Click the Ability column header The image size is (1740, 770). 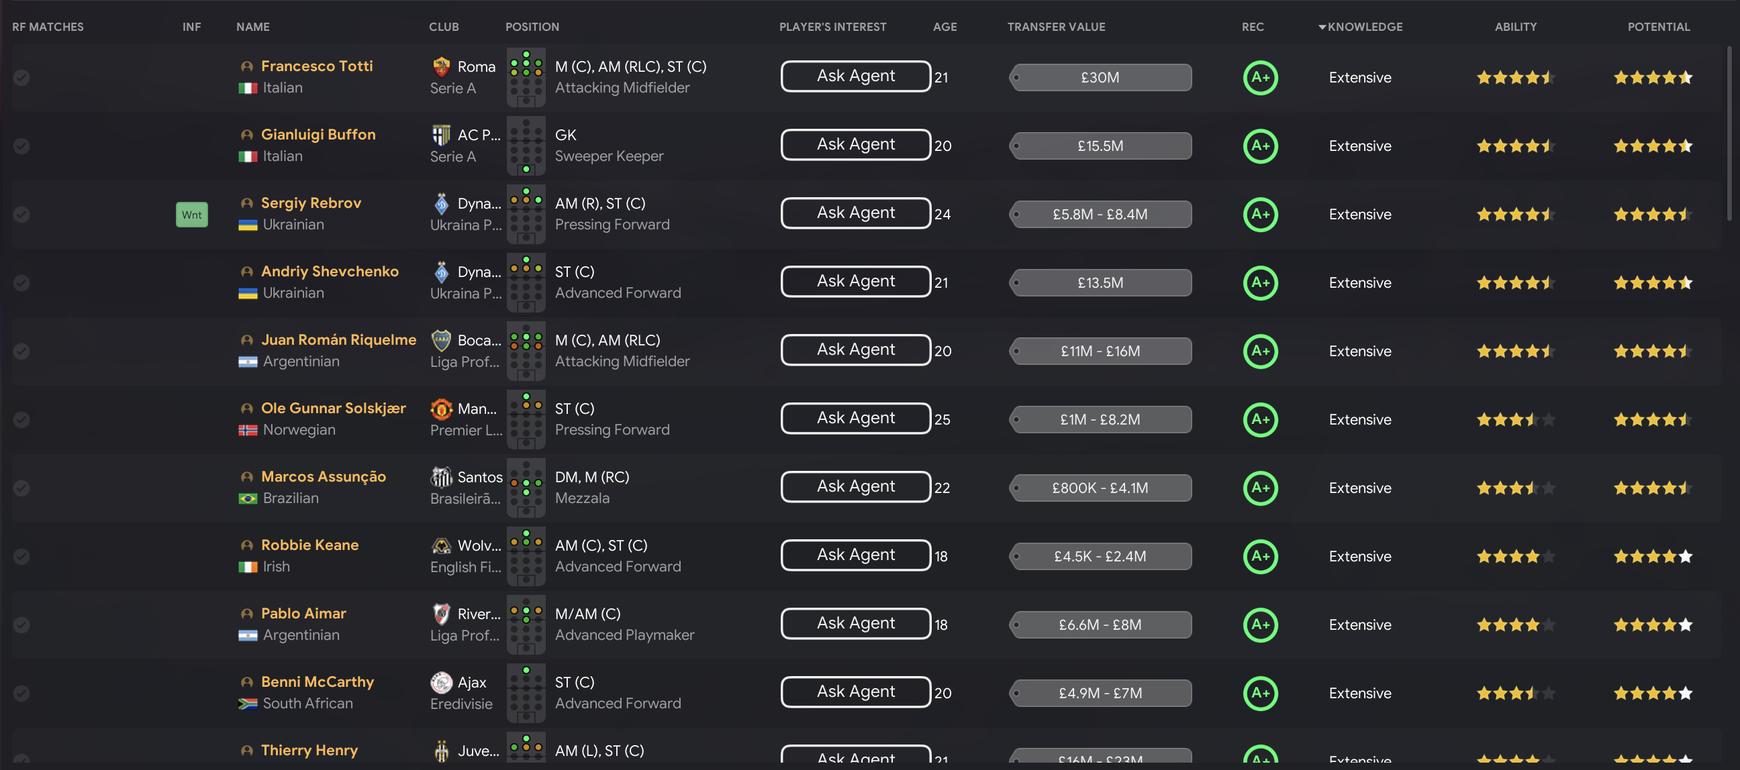tap(1515, 27)
